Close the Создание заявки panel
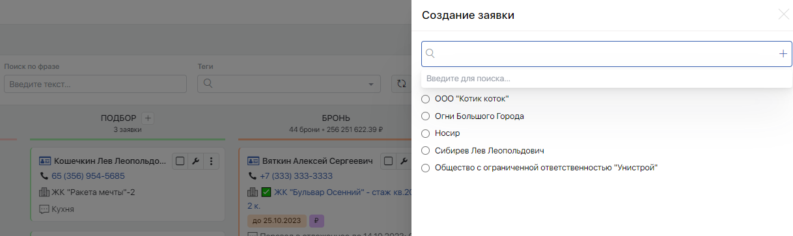 point(783,14)
